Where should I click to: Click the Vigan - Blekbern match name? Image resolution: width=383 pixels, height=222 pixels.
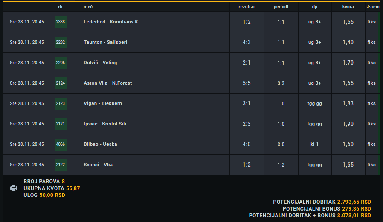click(x=103, y=104)
